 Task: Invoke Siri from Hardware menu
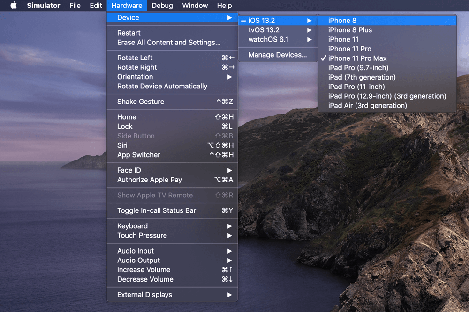tap(172, 145)
